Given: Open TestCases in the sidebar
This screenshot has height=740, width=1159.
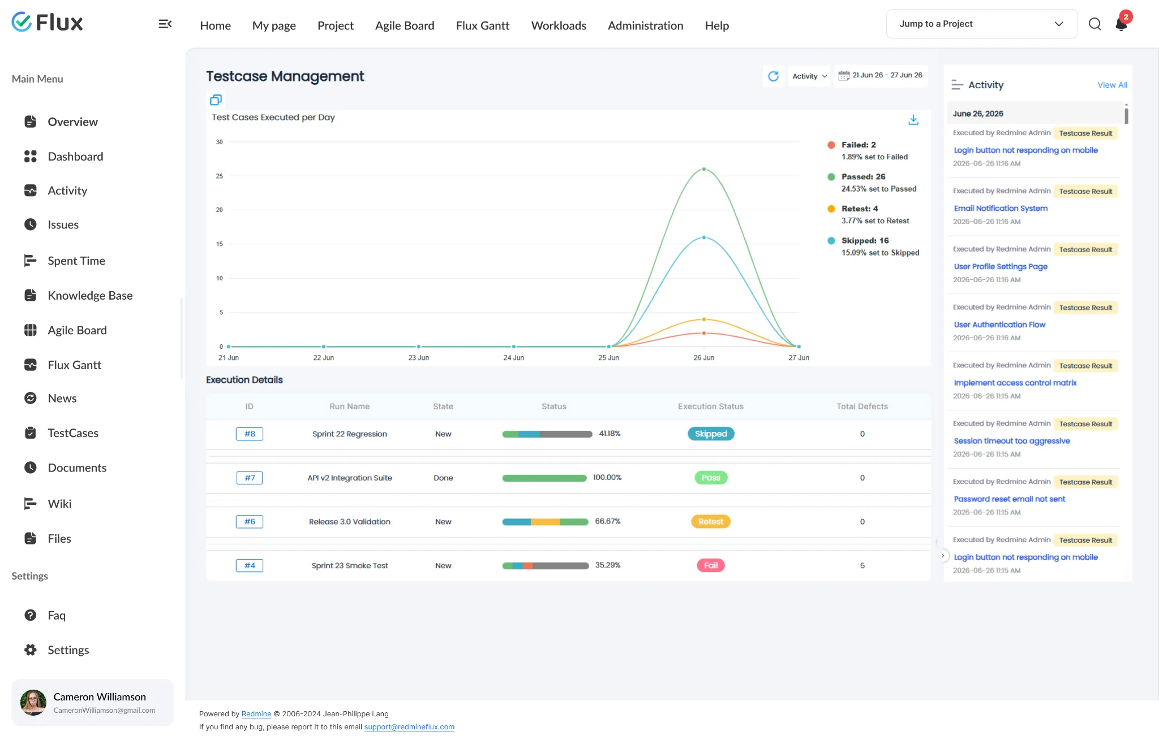Looking at the screenshot, I should point(73,433).
